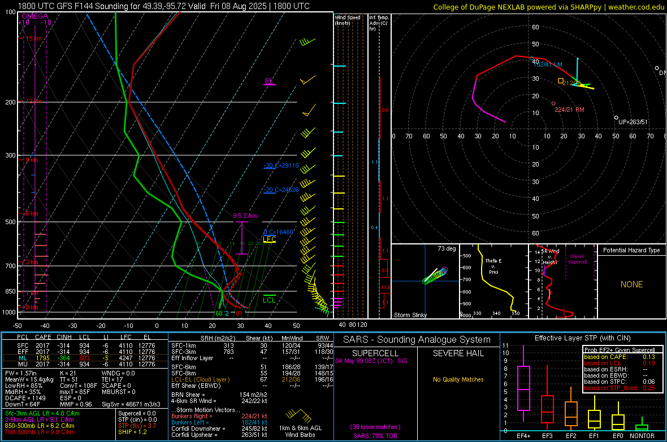Screen dimensions: 667x442
Task: Click the SEVERE HAIL column header
Action: click(458, 353)
